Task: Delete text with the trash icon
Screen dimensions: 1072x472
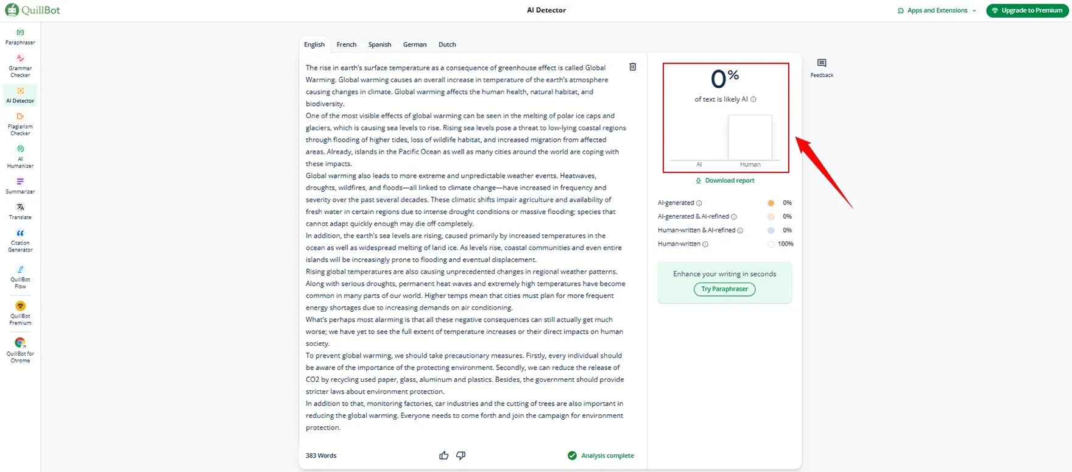Action: tap(633, 67)
